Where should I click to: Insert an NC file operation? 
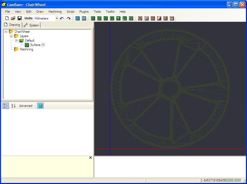172,18
